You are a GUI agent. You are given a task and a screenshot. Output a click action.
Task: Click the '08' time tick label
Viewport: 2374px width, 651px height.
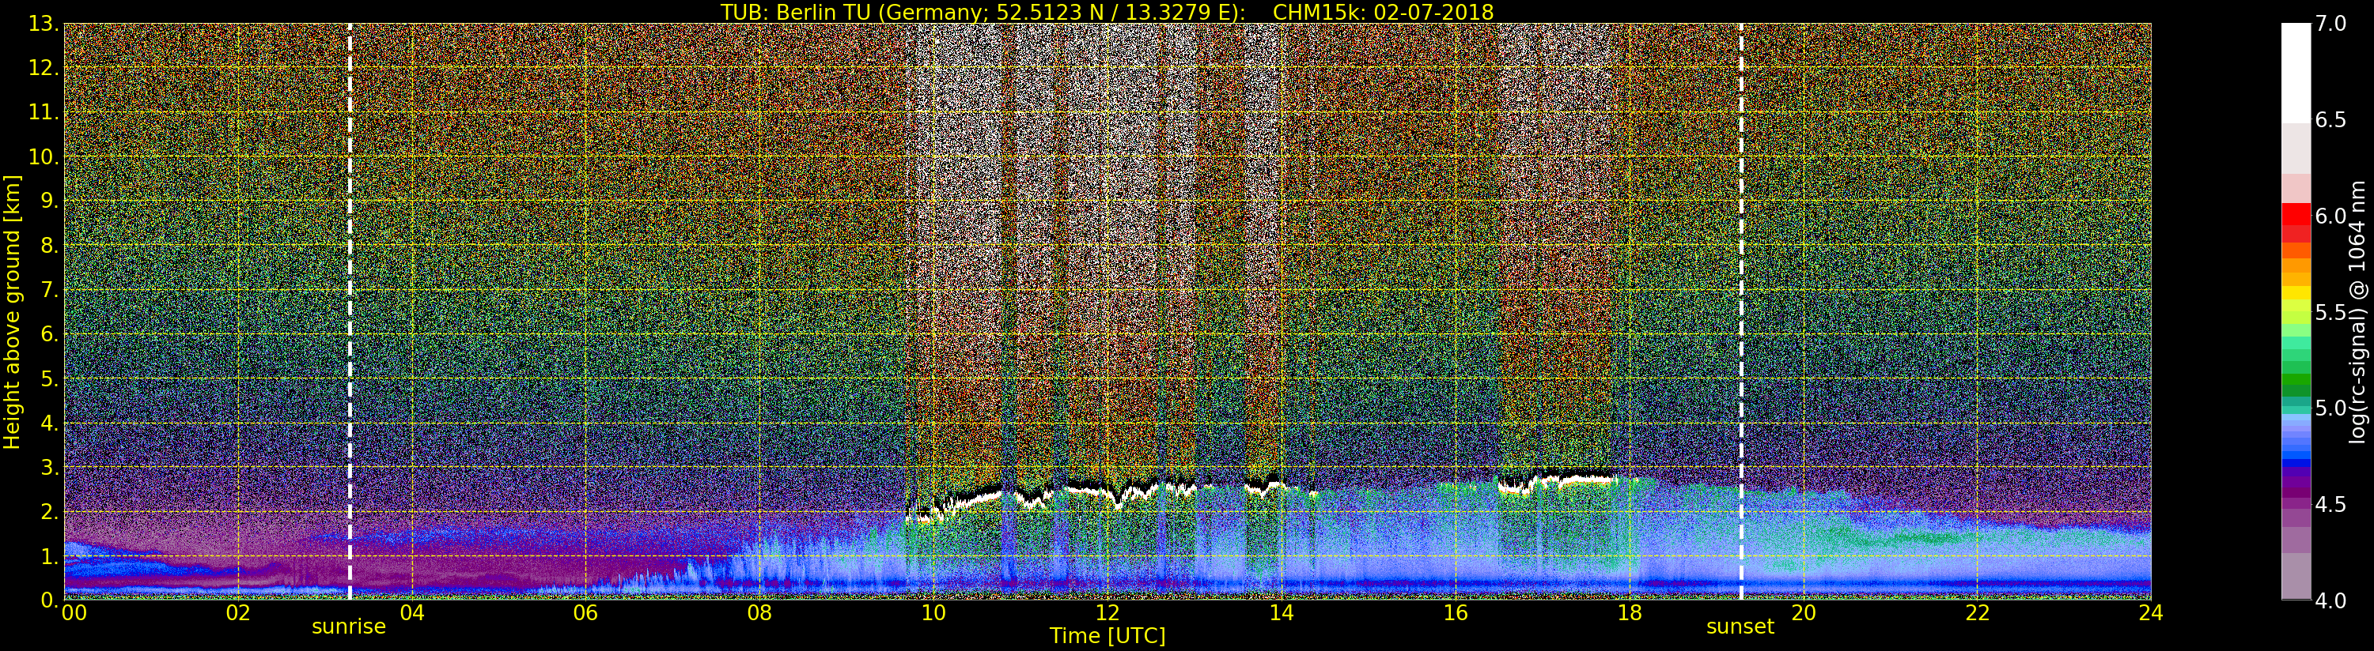[759, 612]
